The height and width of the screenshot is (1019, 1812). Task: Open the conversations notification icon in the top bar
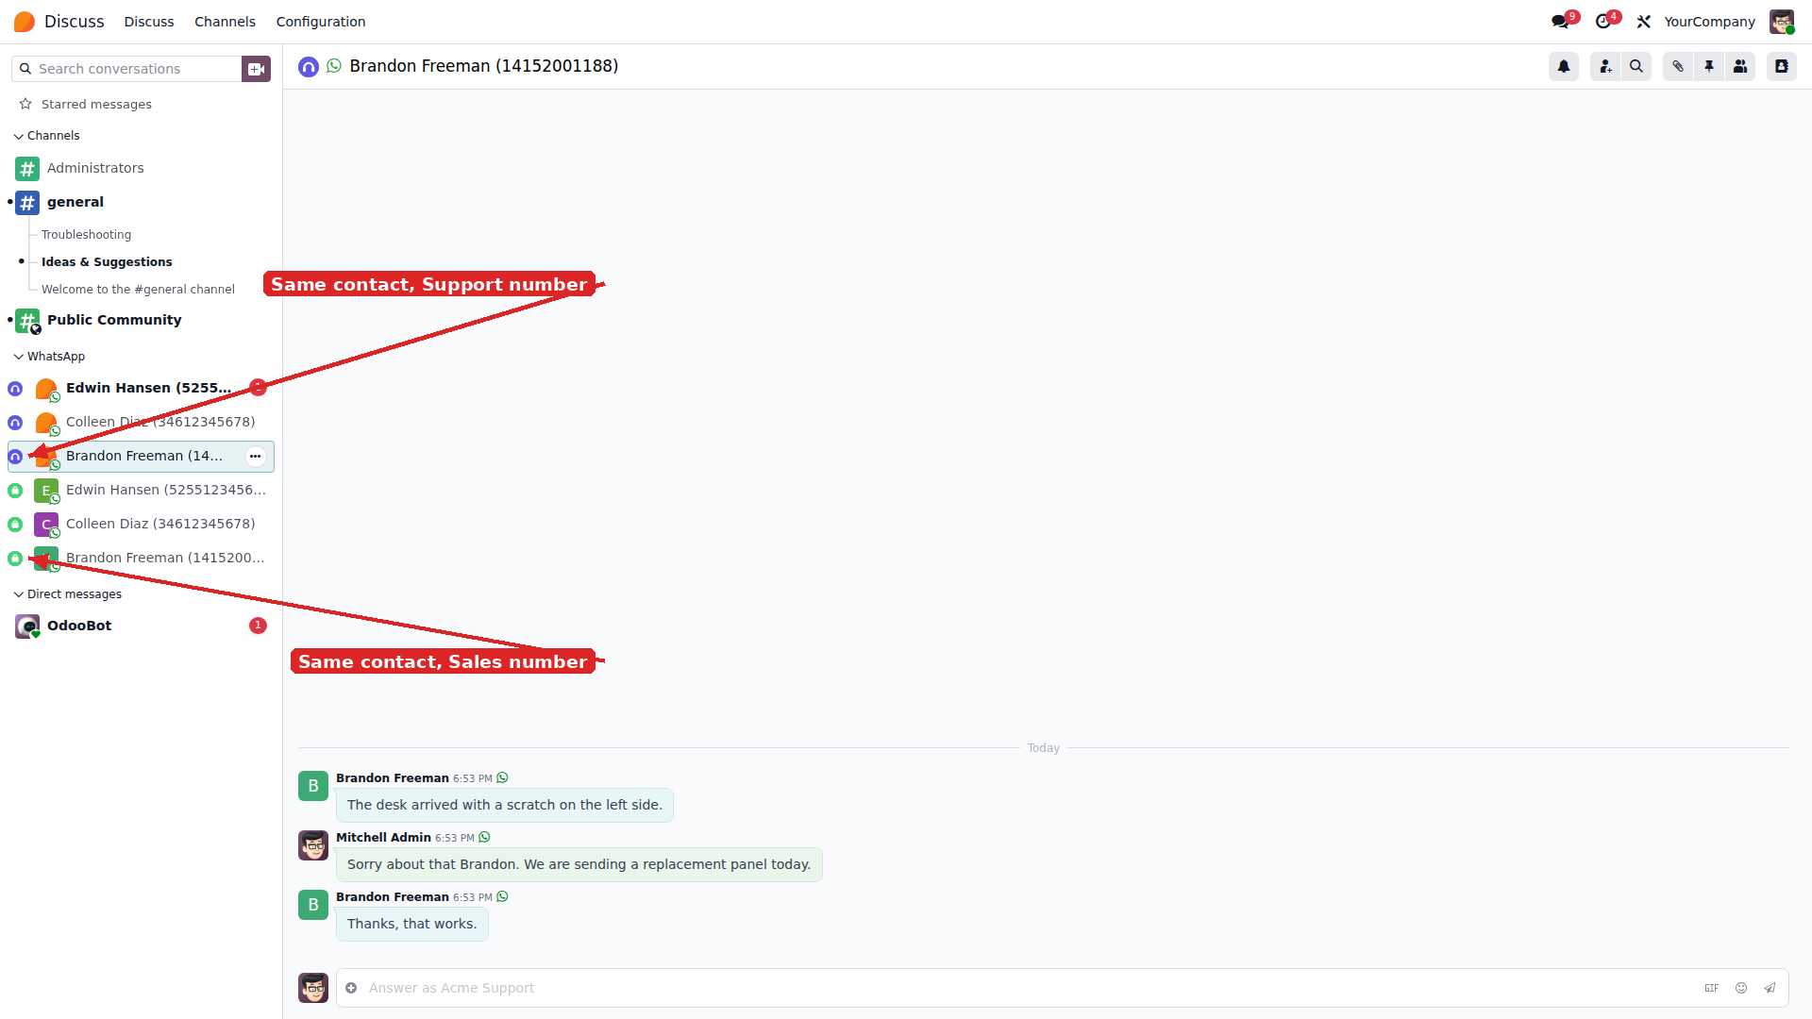[x=1562, y=21]
